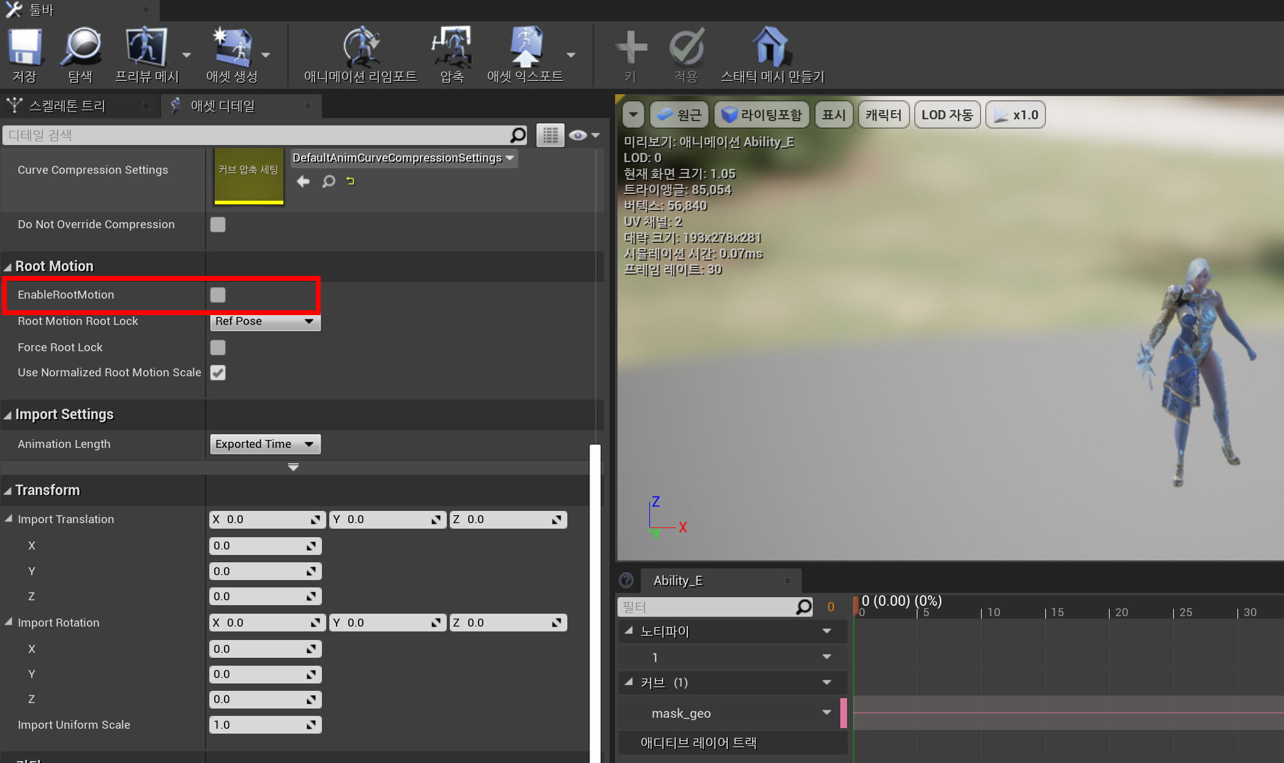
Task: Open 프리뷰 메시 dropdown arrow
Action: pos(187,55)
